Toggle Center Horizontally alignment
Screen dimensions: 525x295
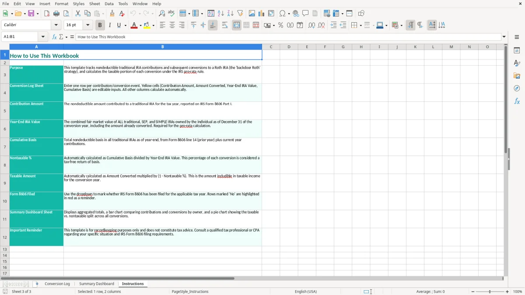pyautogui.click(x=172, y=25)
